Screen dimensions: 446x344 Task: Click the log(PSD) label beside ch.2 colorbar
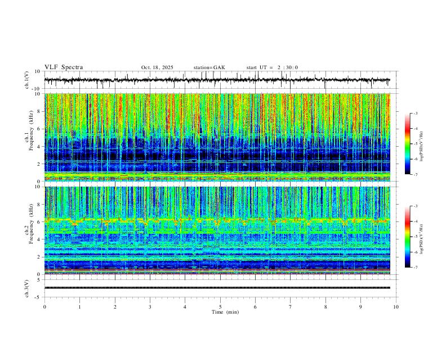[x=421, y=239]
